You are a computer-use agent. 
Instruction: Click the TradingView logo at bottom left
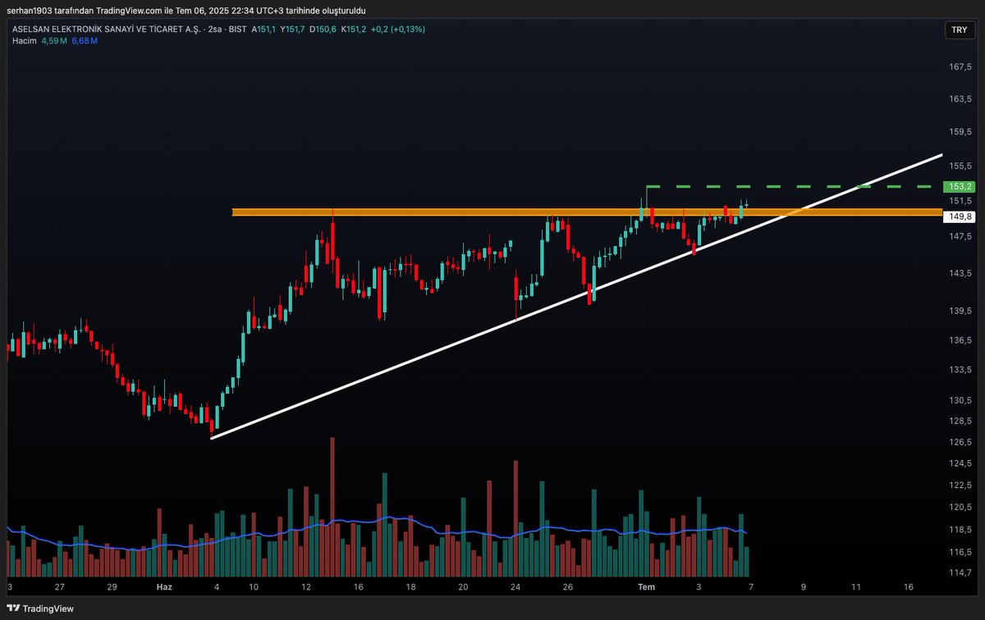[x=39, y=609]
